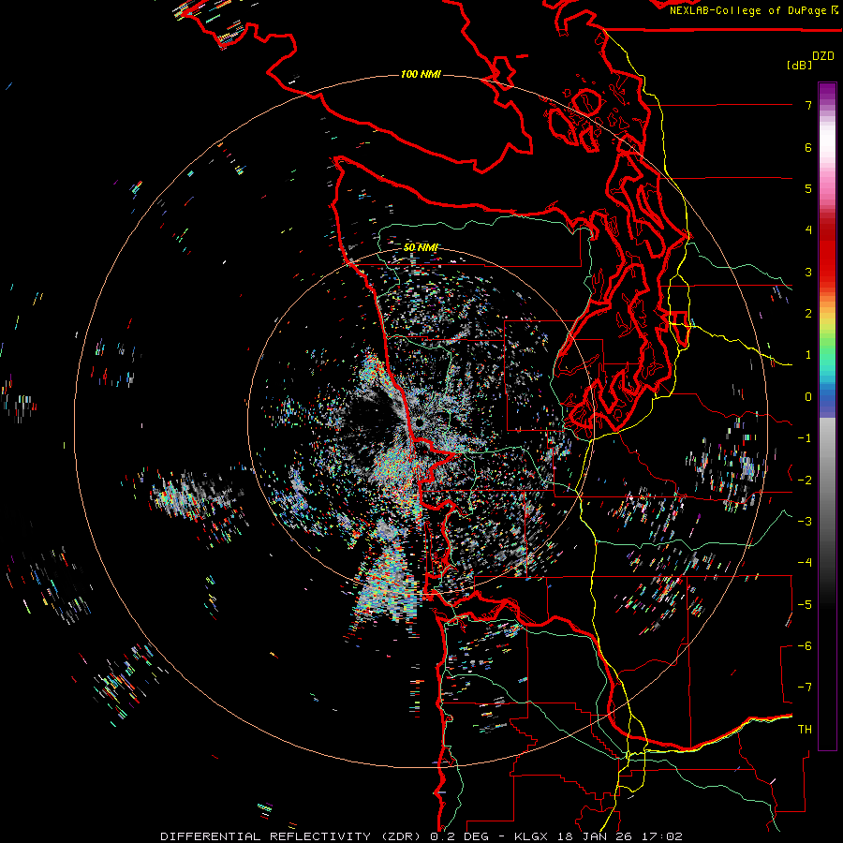Click the -3 dB scale tick label
This screenshot has width=843, height=843.
tap(805, 521)
